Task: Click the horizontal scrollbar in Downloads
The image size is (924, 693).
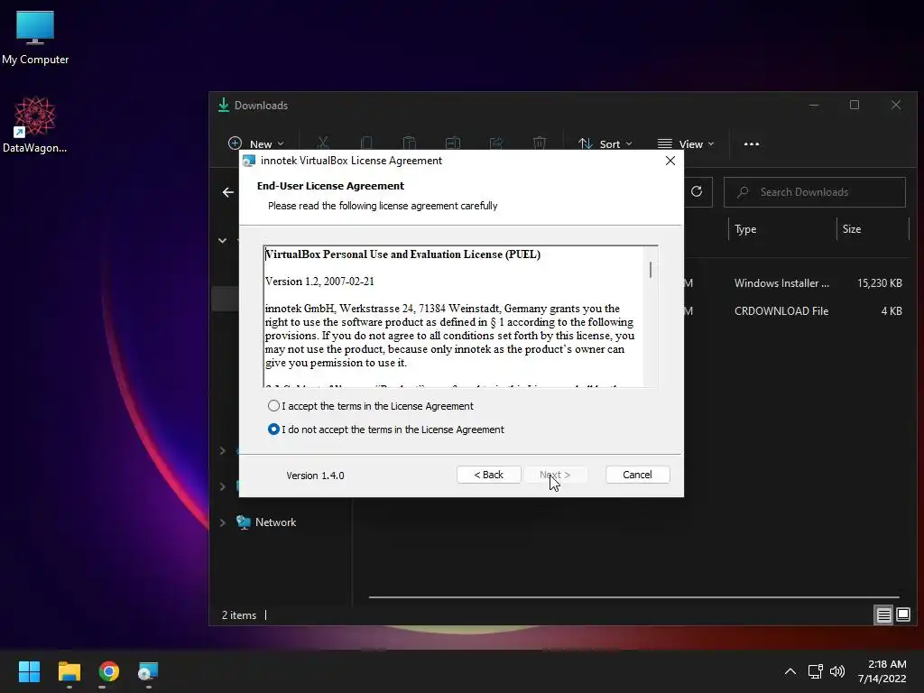Action: point(633,597)
